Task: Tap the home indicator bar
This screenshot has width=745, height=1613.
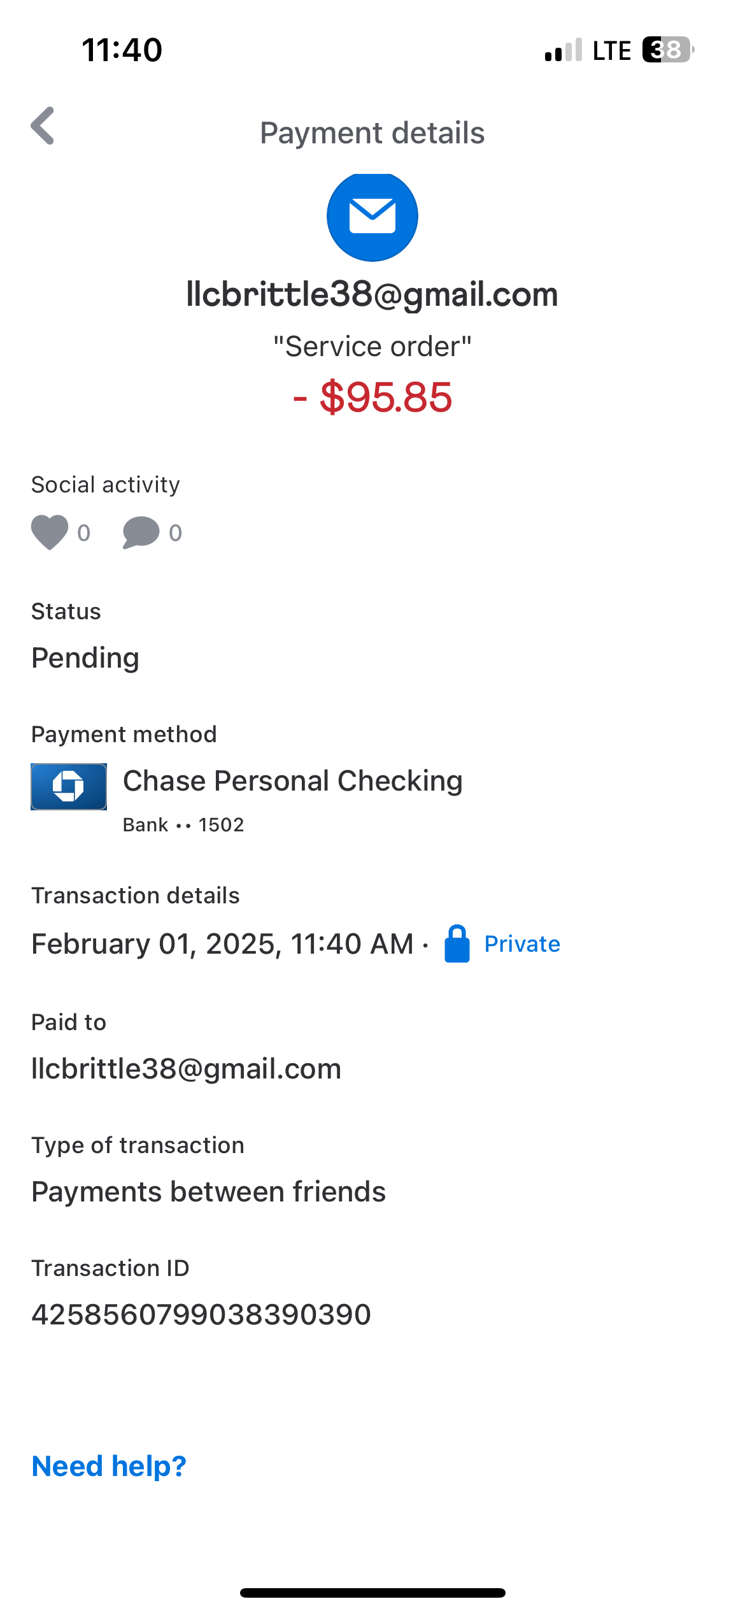Action: [372, 1593]
